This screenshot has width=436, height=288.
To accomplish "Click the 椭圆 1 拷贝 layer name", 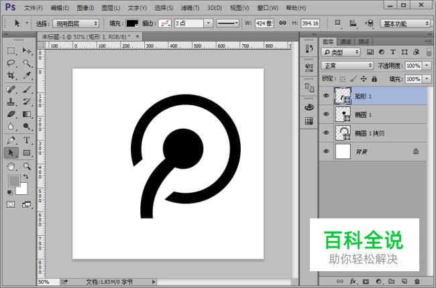I will 370,133.
